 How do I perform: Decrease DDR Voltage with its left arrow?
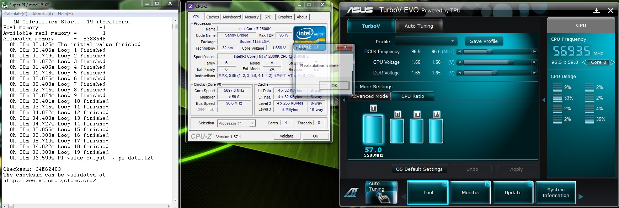(x=460, y=73)
